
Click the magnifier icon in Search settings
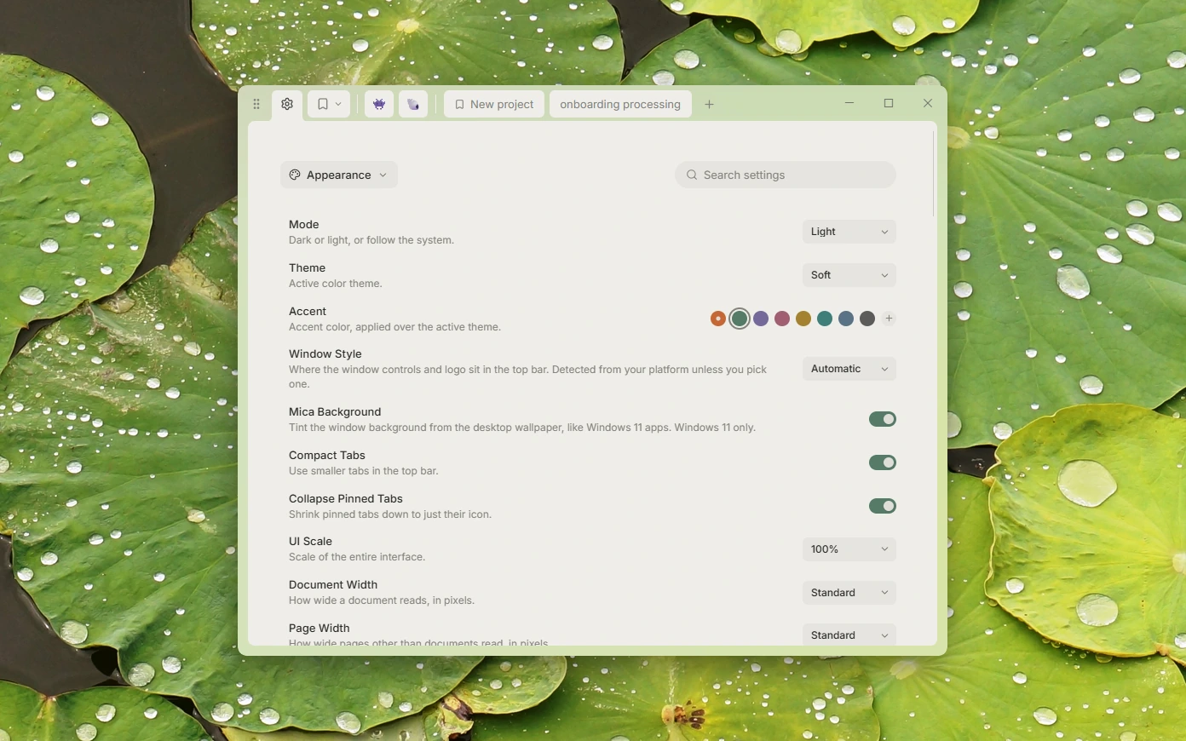692,175
